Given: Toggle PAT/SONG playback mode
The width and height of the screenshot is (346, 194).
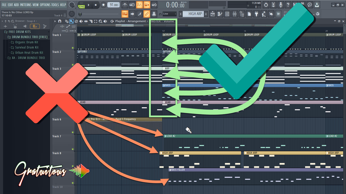Looking at the screenshot, I should pos(81,5).
